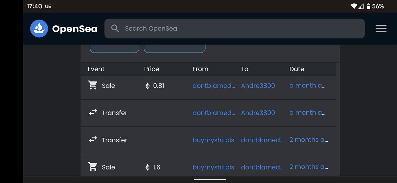Click Transfer label on Andre3800 row

coord(114,113)
